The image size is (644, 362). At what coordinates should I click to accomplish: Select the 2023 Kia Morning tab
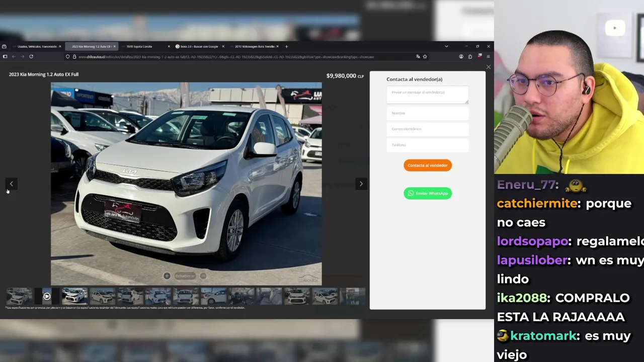(91, 46)
